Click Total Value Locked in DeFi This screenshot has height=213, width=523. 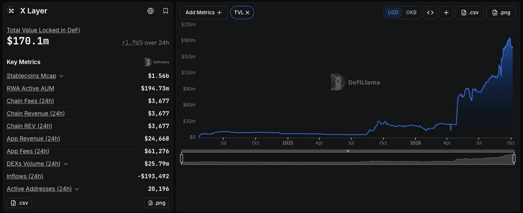click(x=43, y=30)
